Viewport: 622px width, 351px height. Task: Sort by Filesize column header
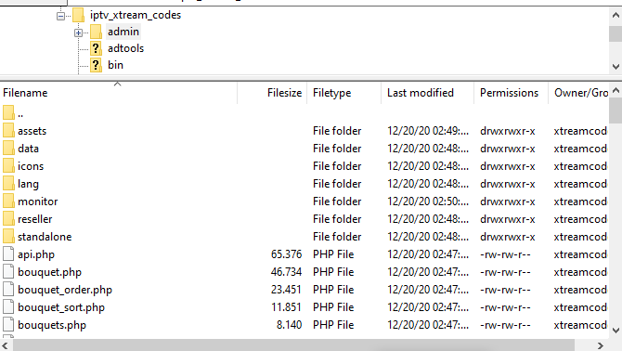(272, 93)
